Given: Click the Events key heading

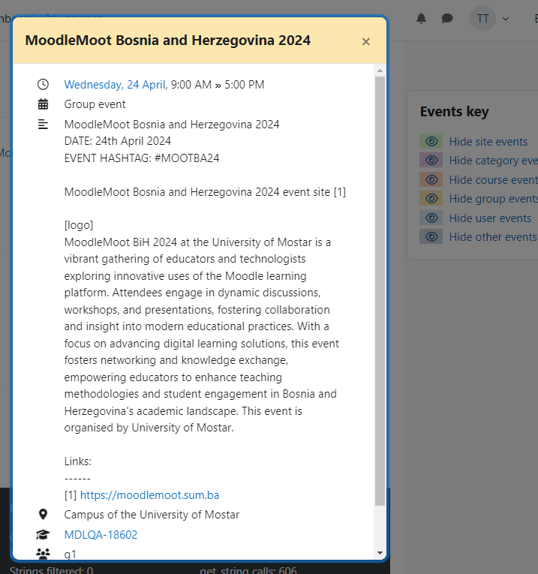Looking at the screenshot, I should tap(454, 111).
